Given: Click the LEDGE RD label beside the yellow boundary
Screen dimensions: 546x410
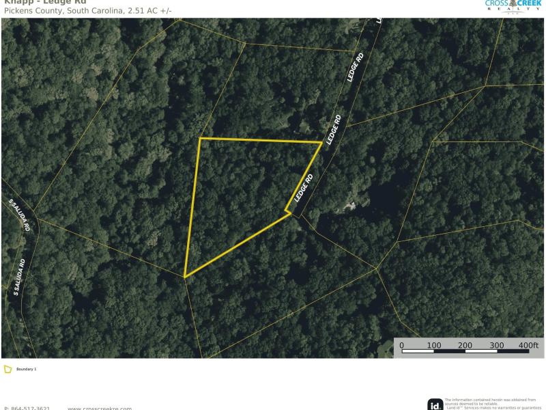Looking at the screenshot, I should (x=304, y=188).
